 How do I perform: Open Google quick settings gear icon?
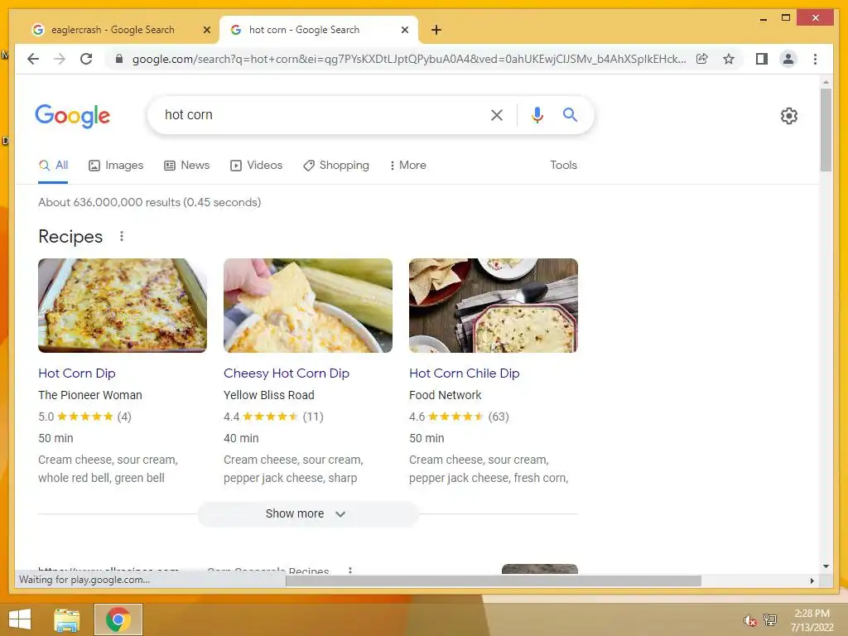788,116
